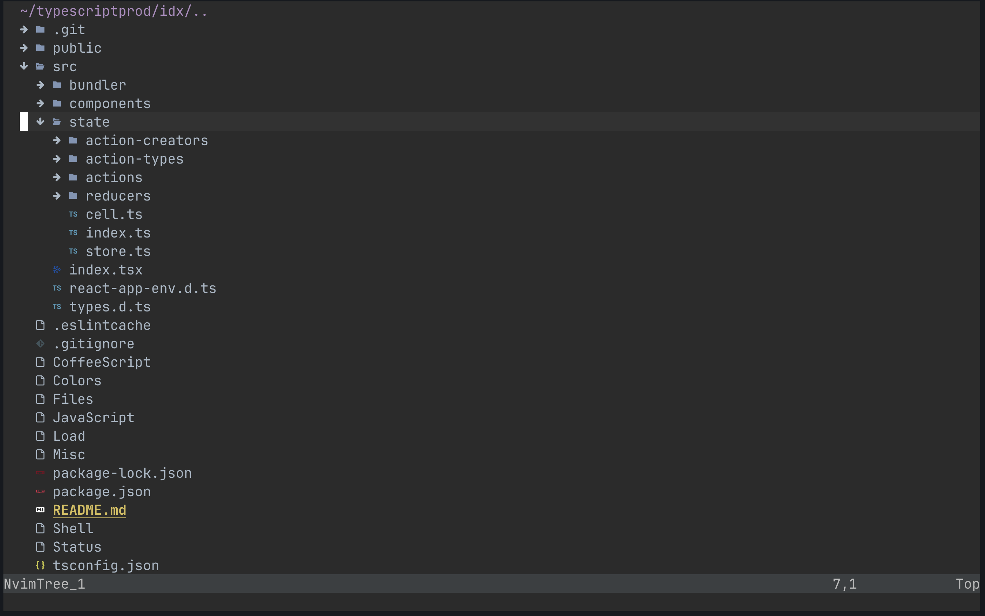
Task: Expand the action-creators folder arrow
Action: (x=56, y=141)
